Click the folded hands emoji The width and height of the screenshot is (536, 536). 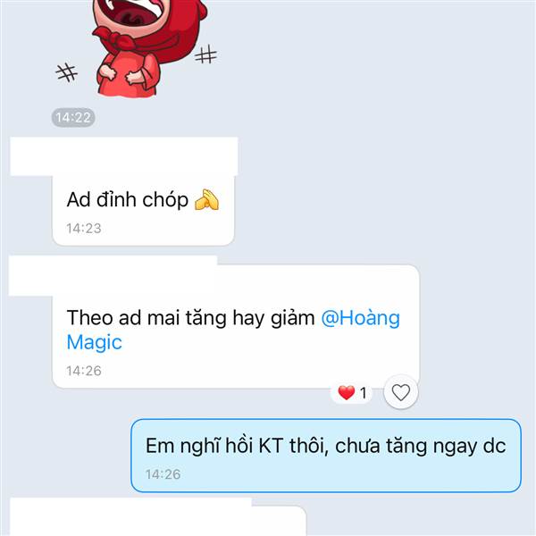pos(206,199)
